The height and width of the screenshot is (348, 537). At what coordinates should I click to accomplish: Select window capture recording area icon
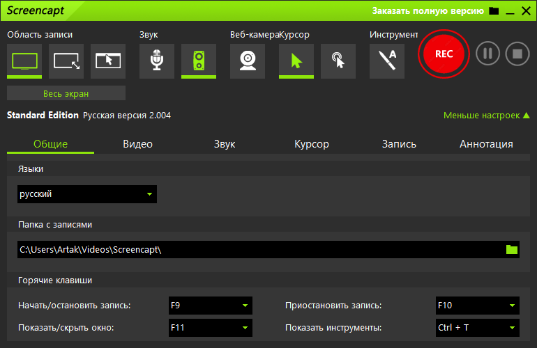click(x=108, y=61)
